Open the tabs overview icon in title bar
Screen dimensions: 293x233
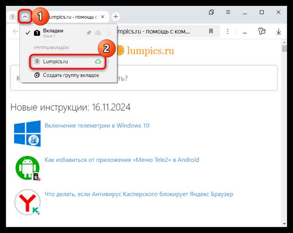(x=211, y=12)
